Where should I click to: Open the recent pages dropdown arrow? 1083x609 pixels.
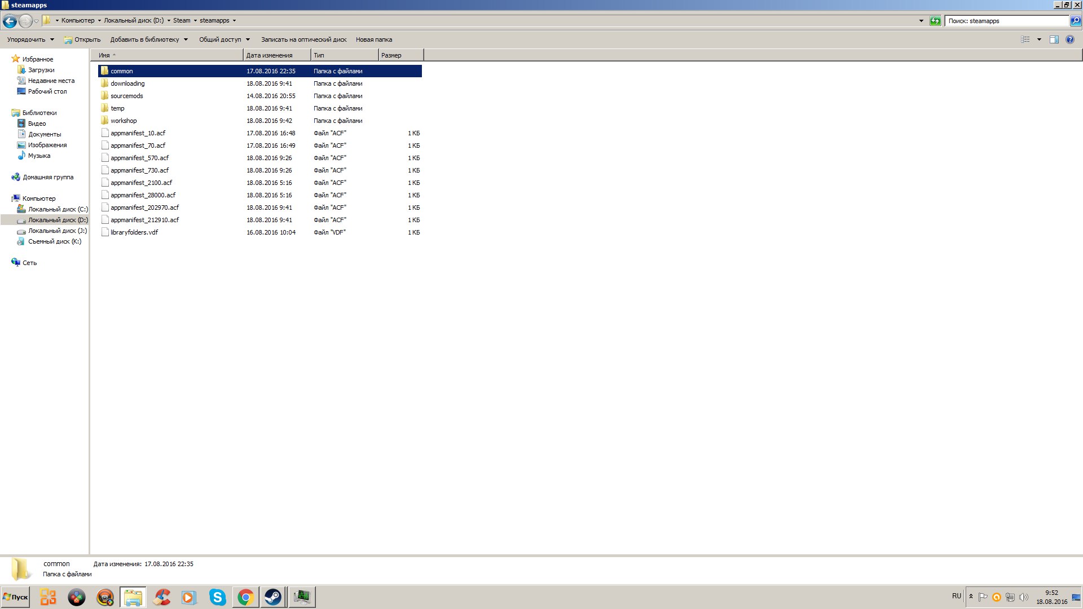pos(37,21)
